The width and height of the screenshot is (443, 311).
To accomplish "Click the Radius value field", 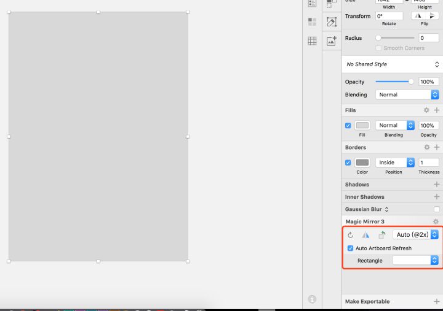I will 429,38.
